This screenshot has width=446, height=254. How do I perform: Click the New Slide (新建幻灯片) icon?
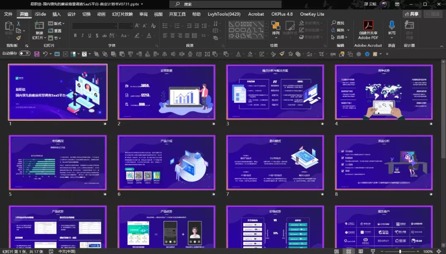(x=39, y=25)
